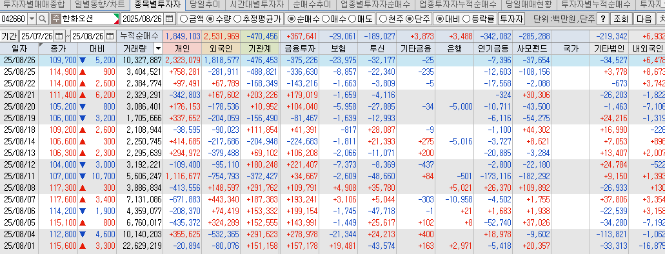The height and width of the screenshot is (254, 665).
Task: Select the 25/08/26 date row
Action: click(x=333, y=60)
